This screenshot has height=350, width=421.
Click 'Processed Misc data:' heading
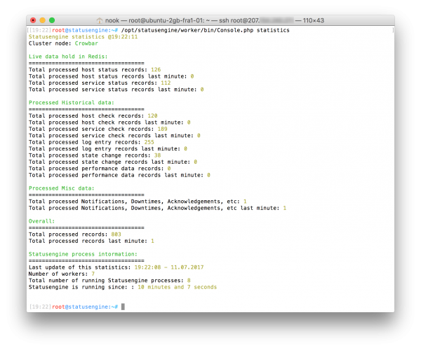(62, 188)
